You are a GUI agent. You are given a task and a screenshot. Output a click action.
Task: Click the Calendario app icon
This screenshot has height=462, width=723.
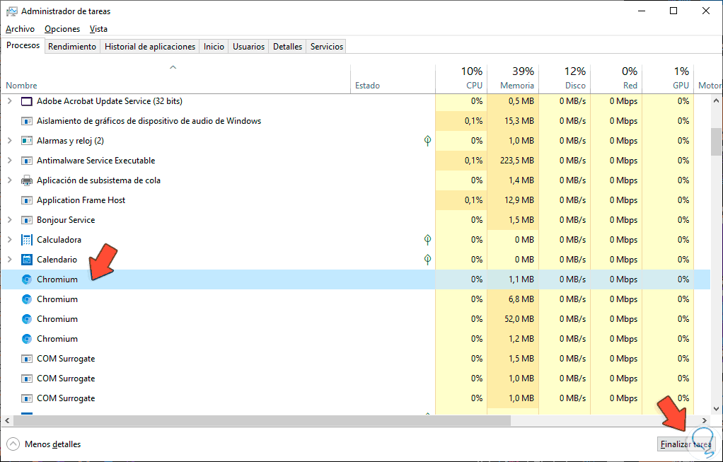tap(27, 260)
